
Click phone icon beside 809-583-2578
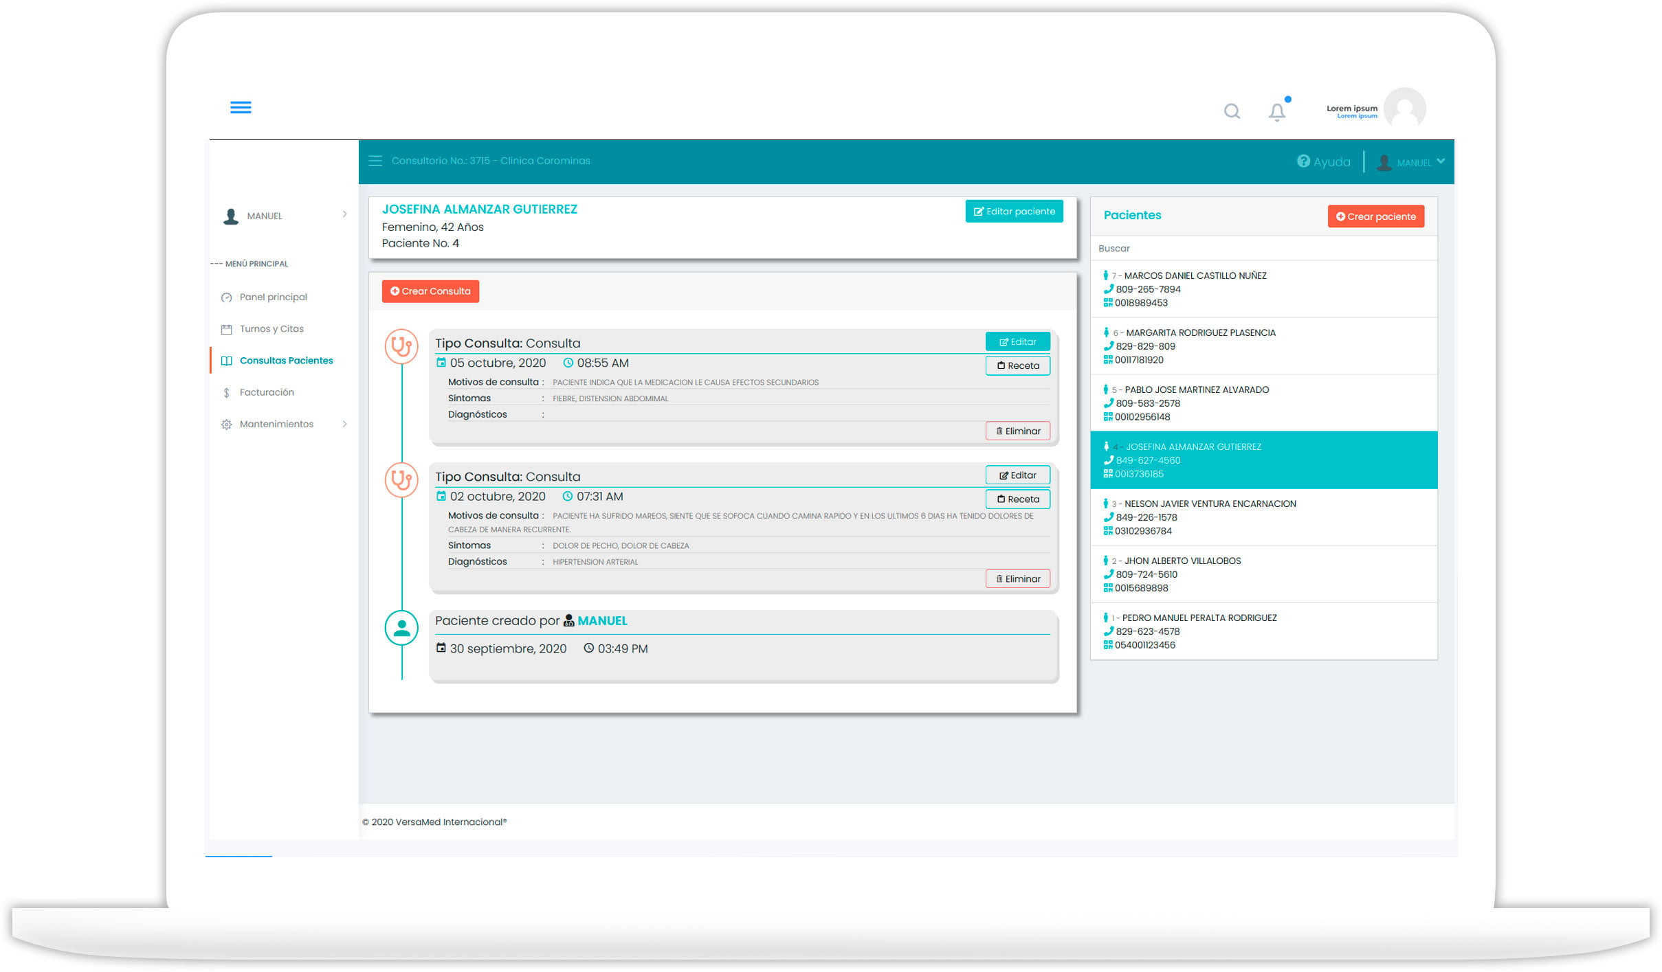(1108, 403)
